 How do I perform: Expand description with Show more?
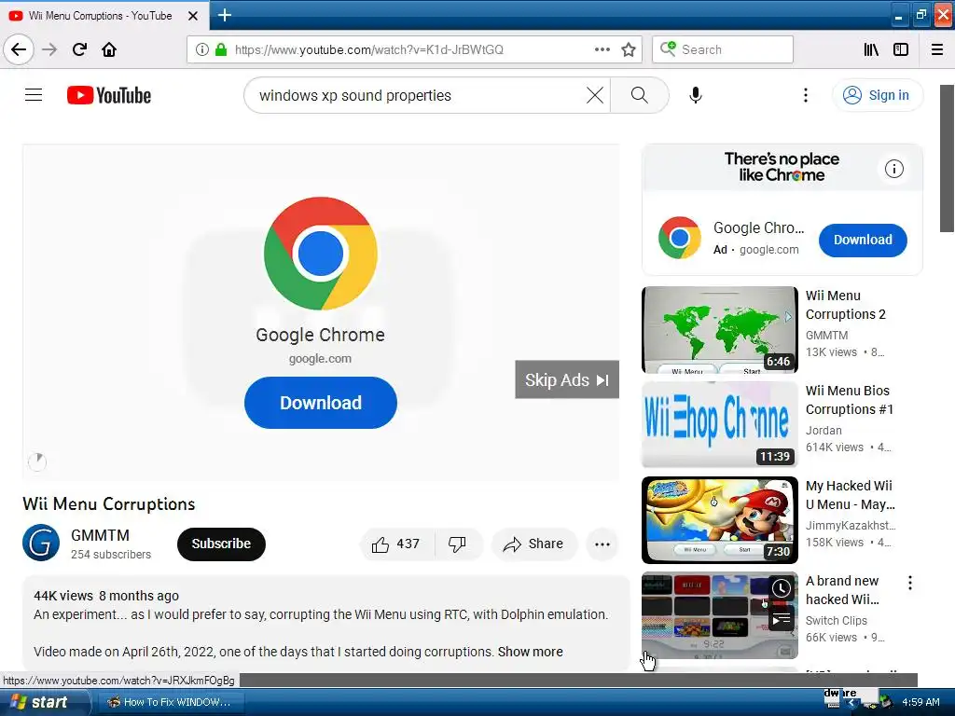530,652
